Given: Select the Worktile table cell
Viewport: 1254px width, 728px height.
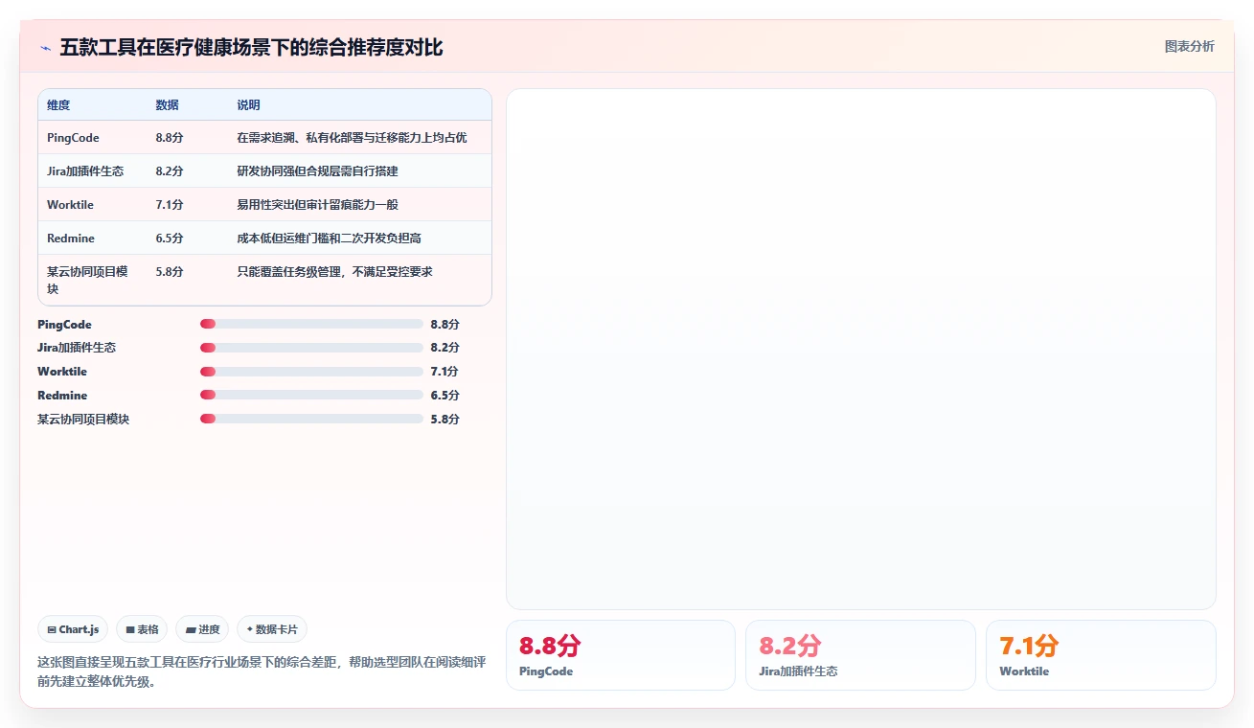Looking at the screenshot, I should click(x=70, y=205).
